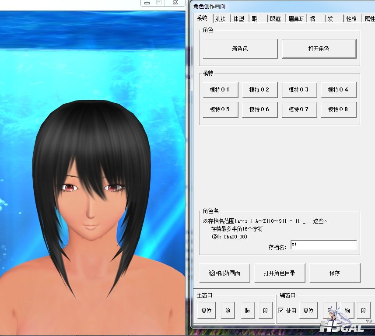
Task: Click 胸 view button in 主窗口
Action: 248,311
